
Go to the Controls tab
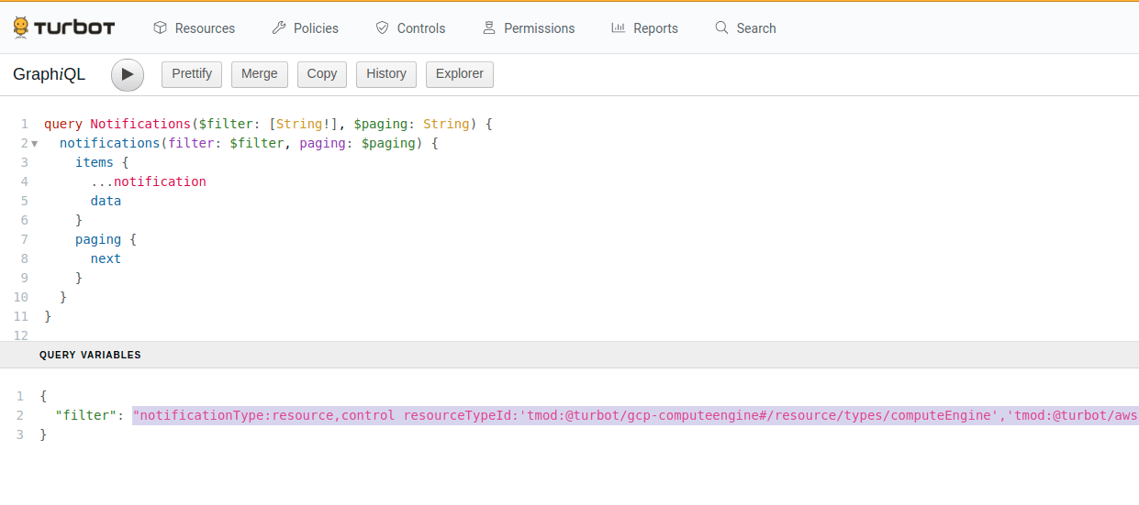[410, 28]
